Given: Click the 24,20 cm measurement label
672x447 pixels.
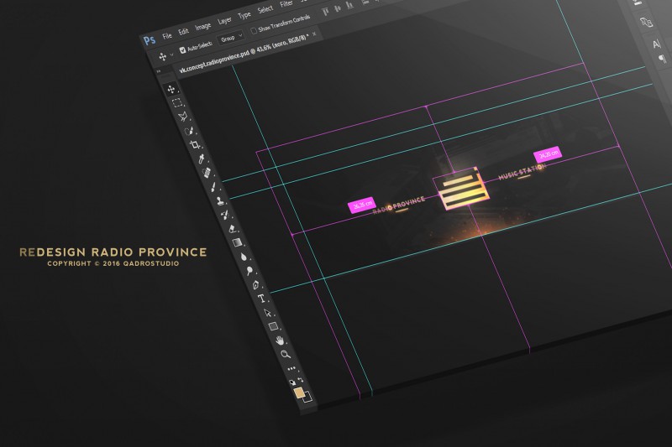Looking at the screenshot, I should click(x=548, y=153).
